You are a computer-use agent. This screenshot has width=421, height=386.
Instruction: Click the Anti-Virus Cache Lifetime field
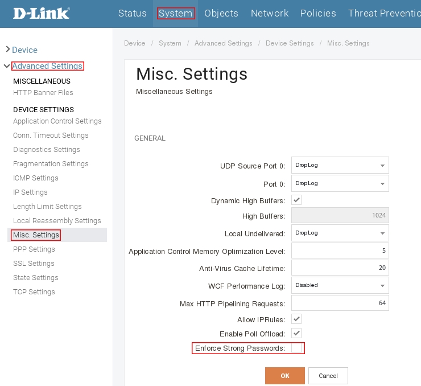tap(340, 268)
